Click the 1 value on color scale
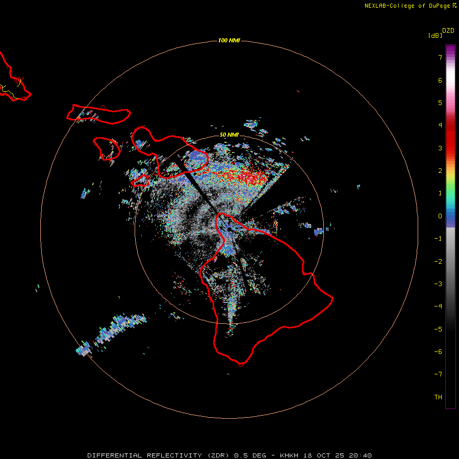459x459 pixels. pos(440,193)
